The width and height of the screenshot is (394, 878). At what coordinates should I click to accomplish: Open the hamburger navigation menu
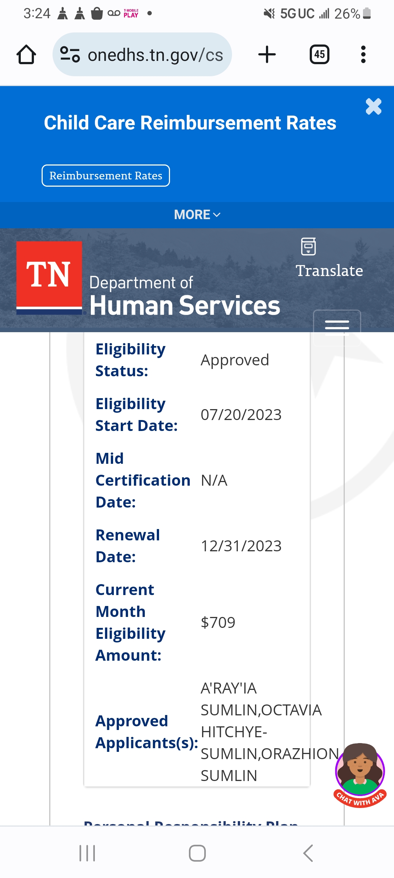[337, 325]
